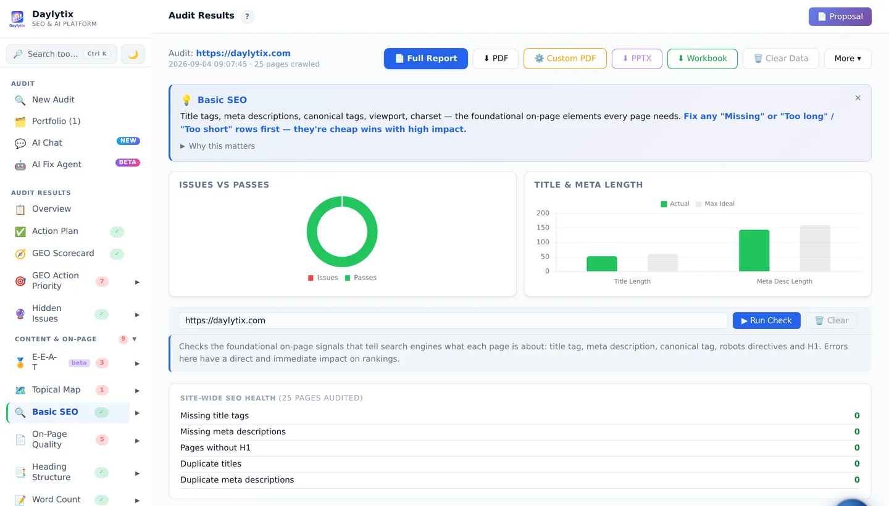Click the Topical Map icon
The image size is (889, 506).
click(x=20, y=390)
